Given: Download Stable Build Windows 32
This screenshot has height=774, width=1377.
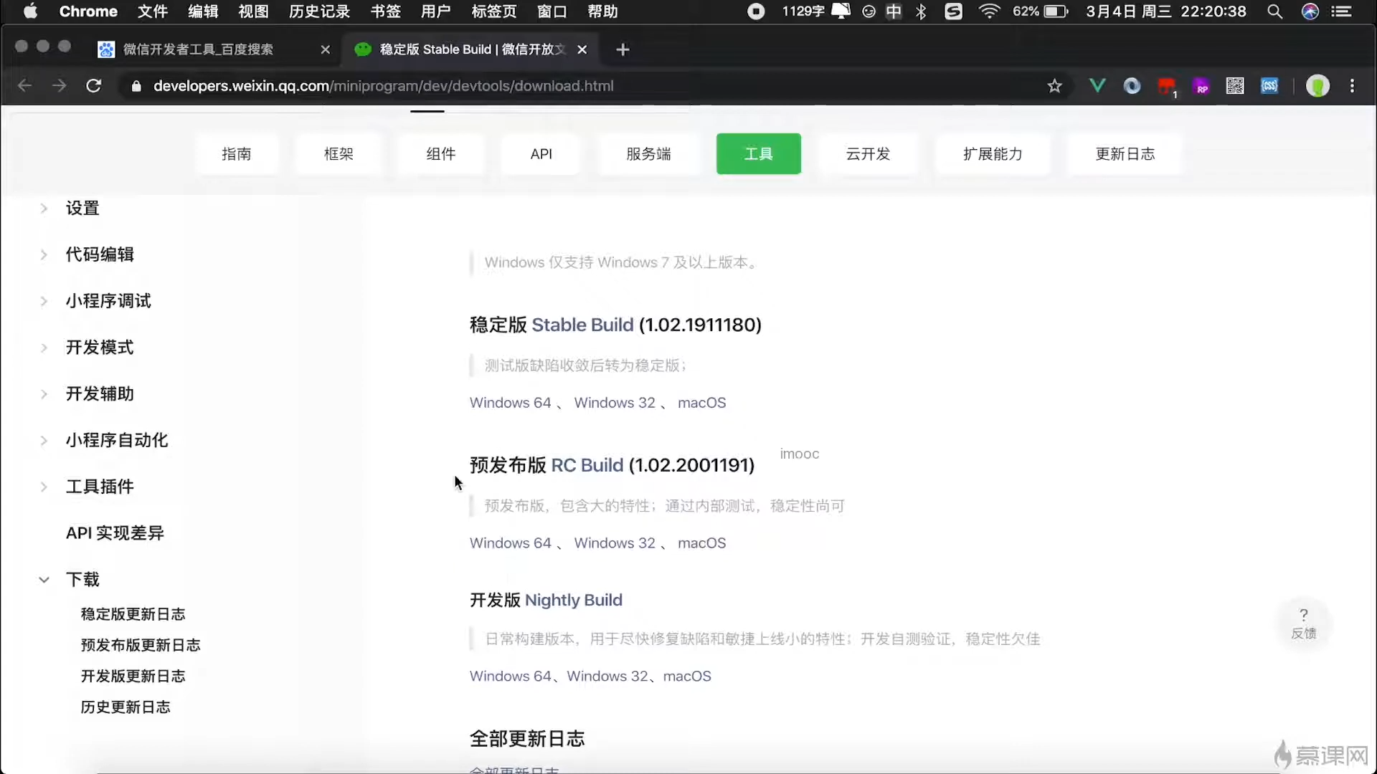Looking at the screenshot, I should pyautogui.click(x=615, y=403).
